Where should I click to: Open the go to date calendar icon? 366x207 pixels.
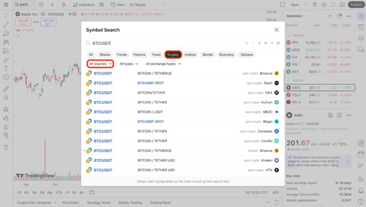tap(91, 192)
